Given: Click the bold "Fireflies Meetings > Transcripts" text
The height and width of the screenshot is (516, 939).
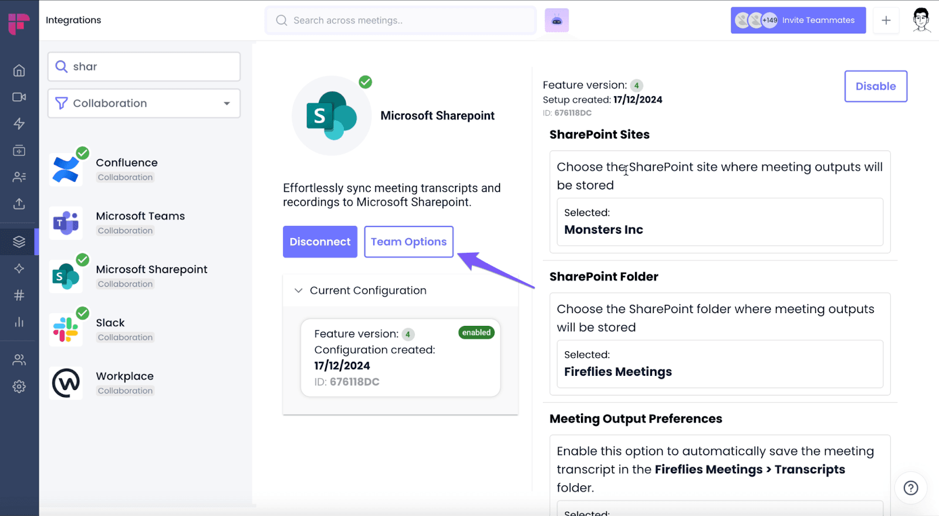Looking at the screenshot, I should click(750, 470).
